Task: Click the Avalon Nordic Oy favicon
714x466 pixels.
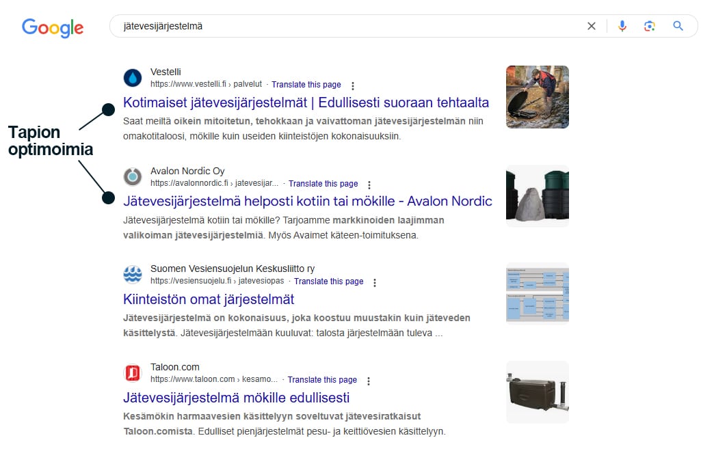Action: pyautogui.click(x=133, y=176)
